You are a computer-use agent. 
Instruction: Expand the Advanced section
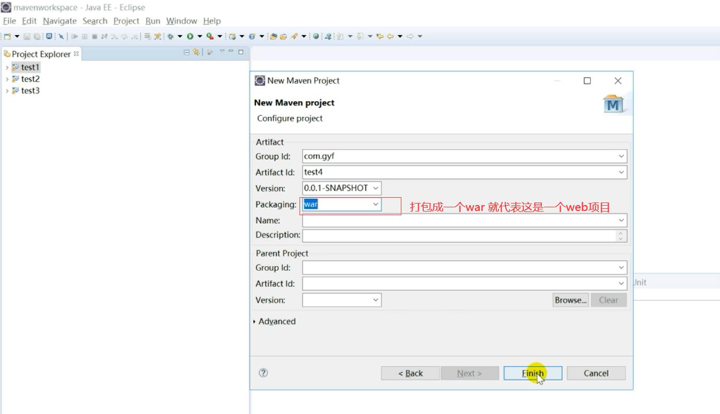[254, 322]
